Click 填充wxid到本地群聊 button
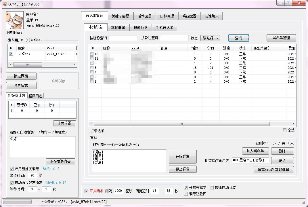Screen dimensions: 308x207 273,170
